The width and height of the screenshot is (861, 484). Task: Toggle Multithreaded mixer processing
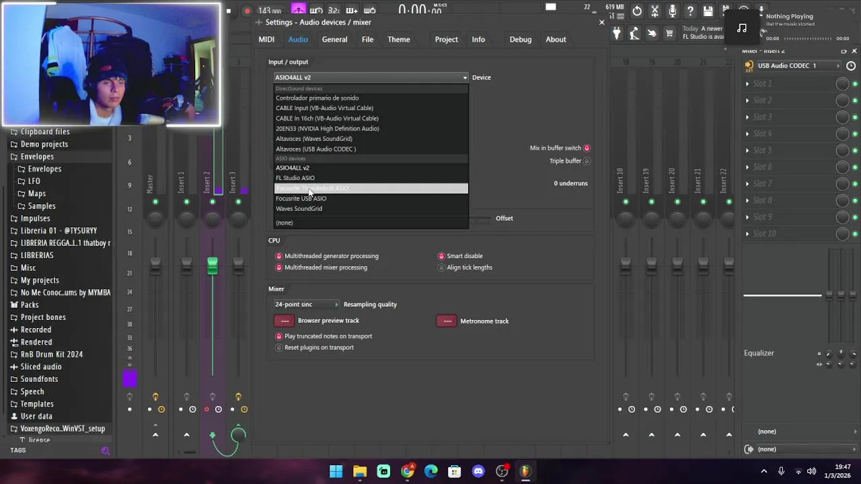279,268
